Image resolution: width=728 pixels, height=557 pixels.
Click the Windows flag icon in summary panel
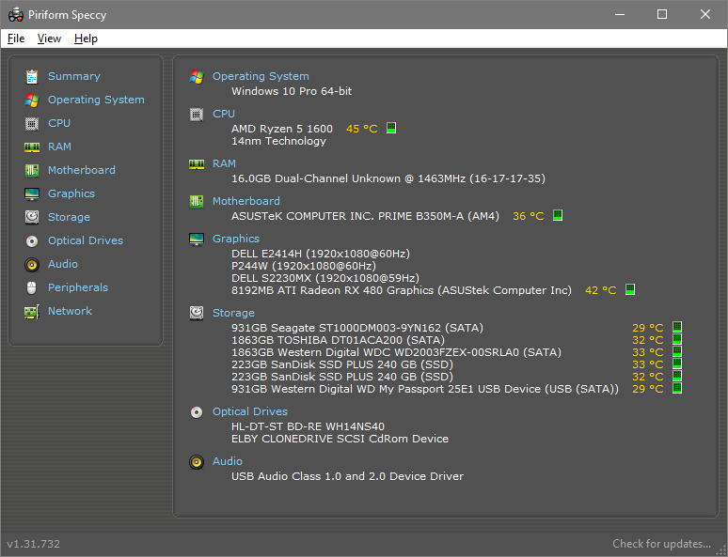pos(197,76)
